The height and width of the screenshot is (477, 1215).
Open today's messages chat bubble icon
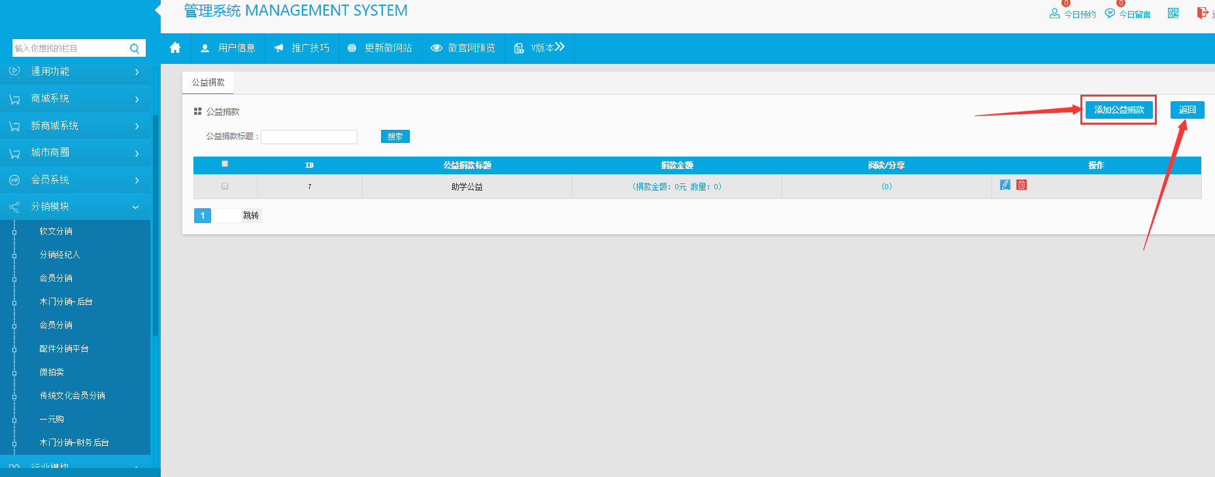[1110, 13]
